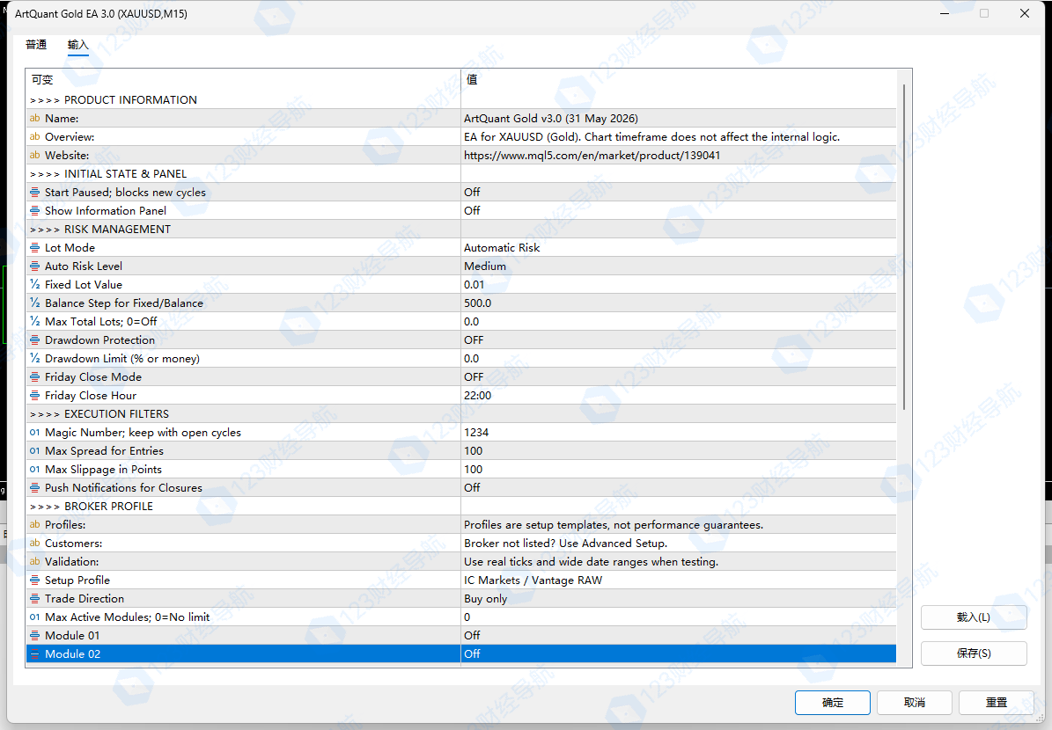Select the >>>> INITIAL STATE & PANEL row
Screen dimensions: 1052x730
(461, 173)
